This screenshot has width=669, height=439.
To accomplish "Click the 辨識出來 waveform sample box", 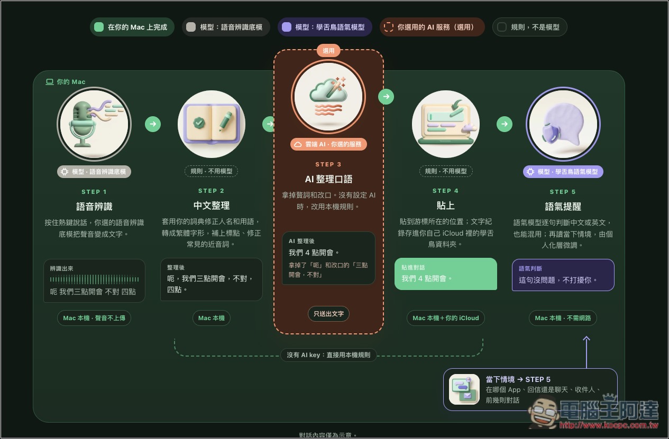I will coord(94,281).
